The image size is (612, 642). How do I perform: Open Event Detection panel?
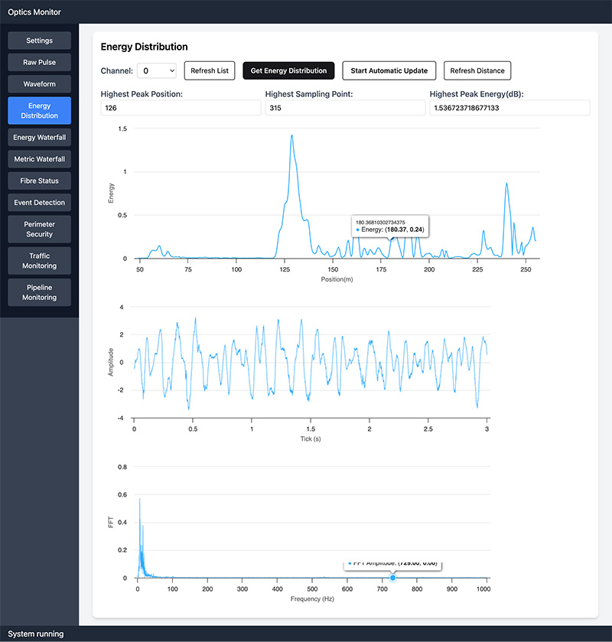coord(39,203)
